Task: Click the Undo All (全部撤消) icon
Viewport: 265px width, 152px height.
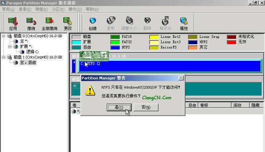Action: tap(49, 21)
